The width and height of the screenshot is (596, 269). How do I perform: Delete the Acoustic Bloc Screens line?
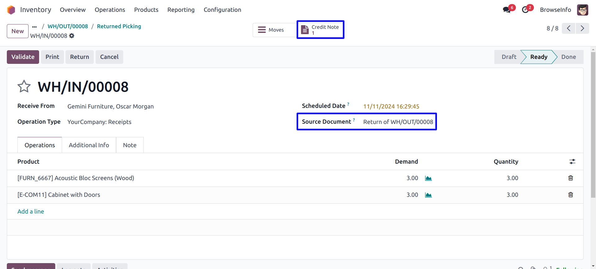(571, 178)
